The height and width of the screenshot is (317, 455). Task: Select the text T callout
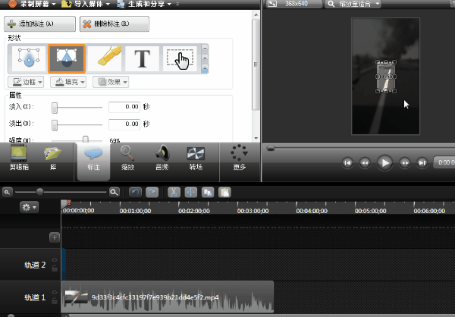pos(143,58)
